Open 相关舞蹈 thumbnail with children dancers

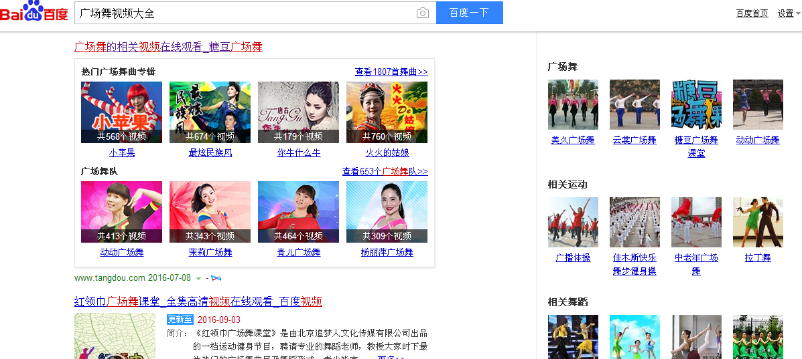[x=634, y=337]
